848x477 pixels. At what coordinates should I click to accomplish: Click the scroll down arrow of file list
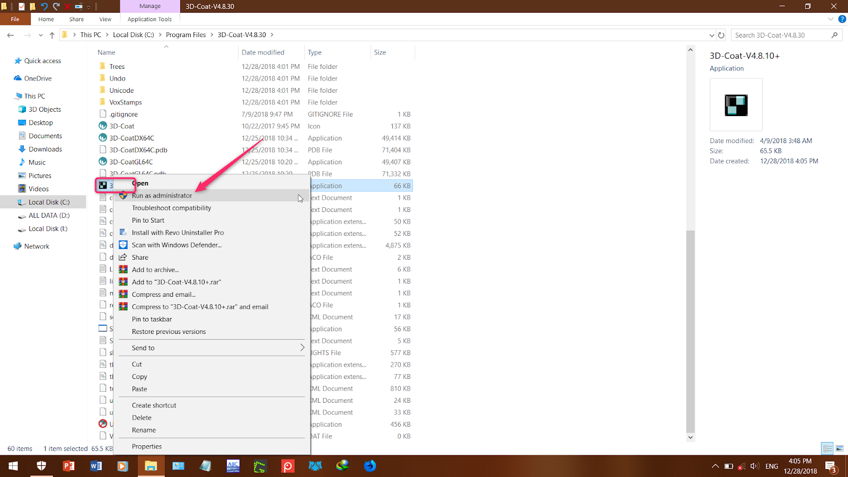pyautogui.click(x=690, y=437)
